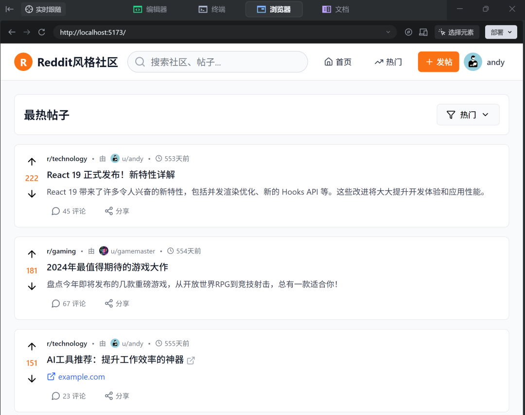Click the 222 vote count

click(32, 178)
